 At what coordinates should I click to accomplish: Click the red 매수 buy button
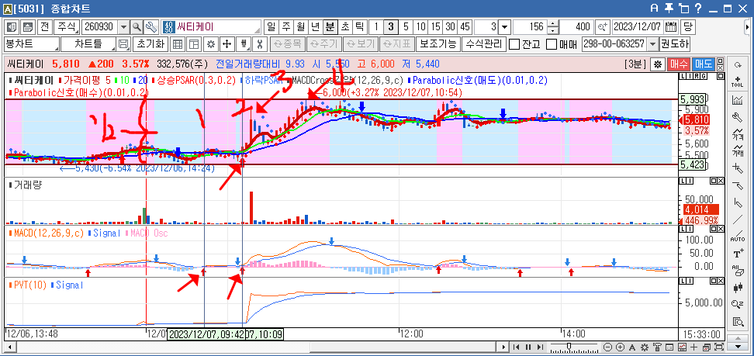pyautogui.click(x=680, y=64)
